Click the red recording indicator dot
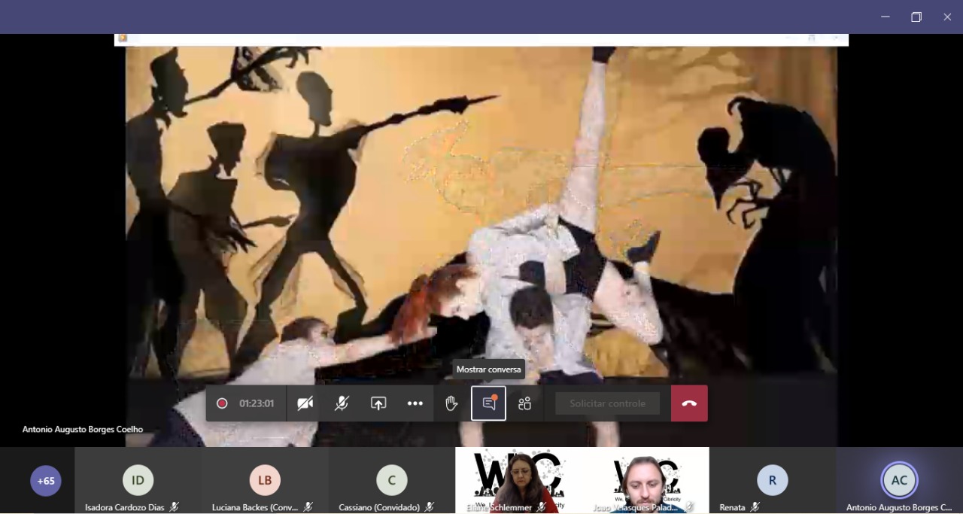Viewport: 963px width, 514px height. [x=222, y=403]
